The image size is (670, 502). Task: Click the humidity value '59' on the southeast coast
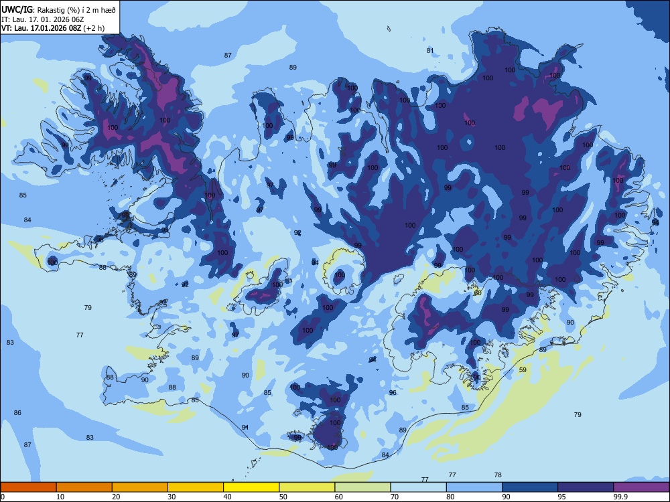click(x=523, y=369)
